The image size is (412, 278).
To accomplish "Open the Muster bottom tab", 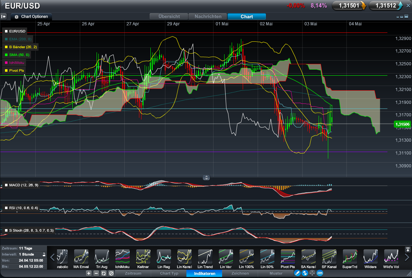I will coord(276,273).
